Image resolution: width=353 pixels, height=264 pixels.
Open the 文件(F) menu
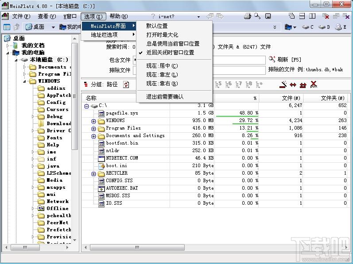[21, 16]
